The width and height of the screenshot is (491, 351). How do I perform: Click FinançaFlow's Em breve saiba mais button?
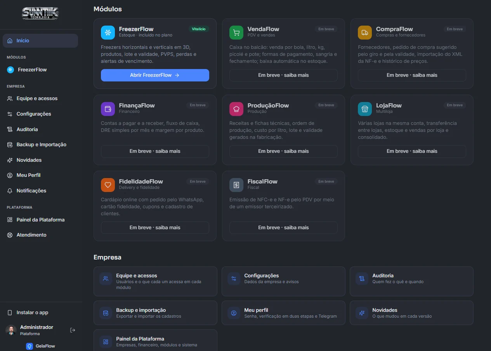click(155, 151)
